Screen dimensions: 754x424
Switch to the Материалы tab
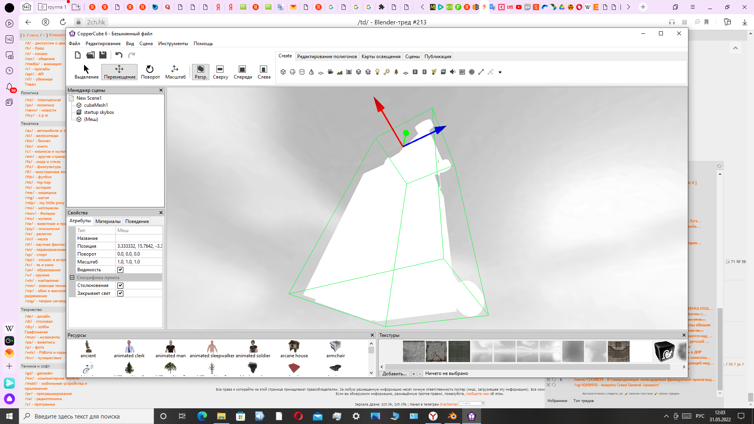coord(108,221)
